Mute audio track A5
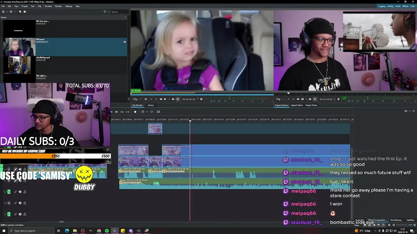Screen dimensions: 417x234 20,214
